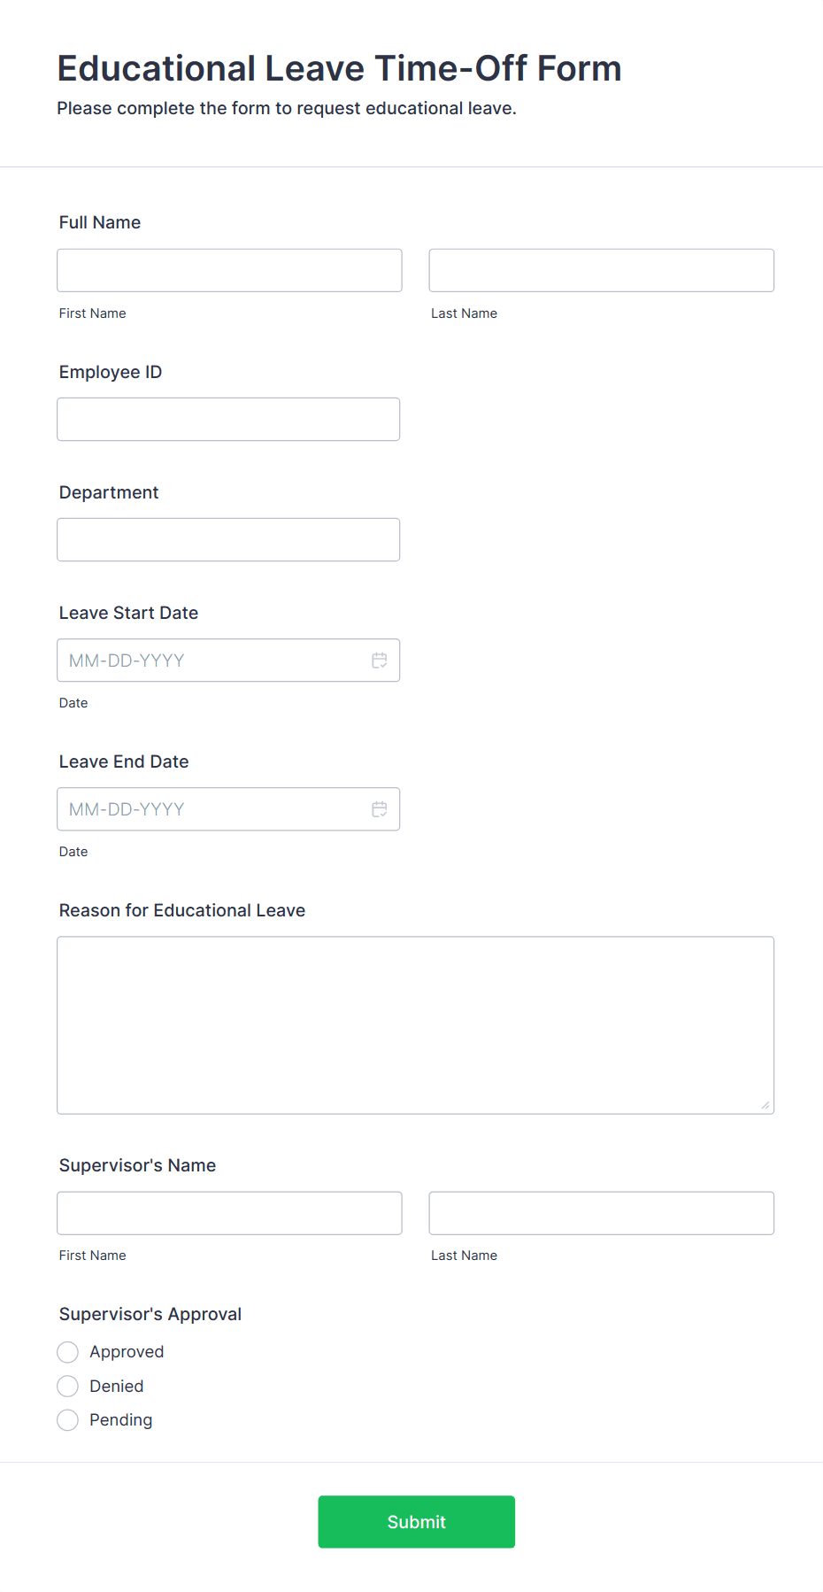823x1592 pixels.
Task: Click the Employee ID field label
Action: coord(111,373)
